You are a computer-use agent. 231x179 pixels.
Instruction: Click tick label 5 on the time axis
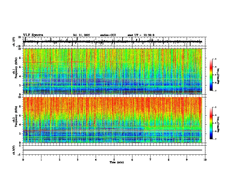point(114,160)
